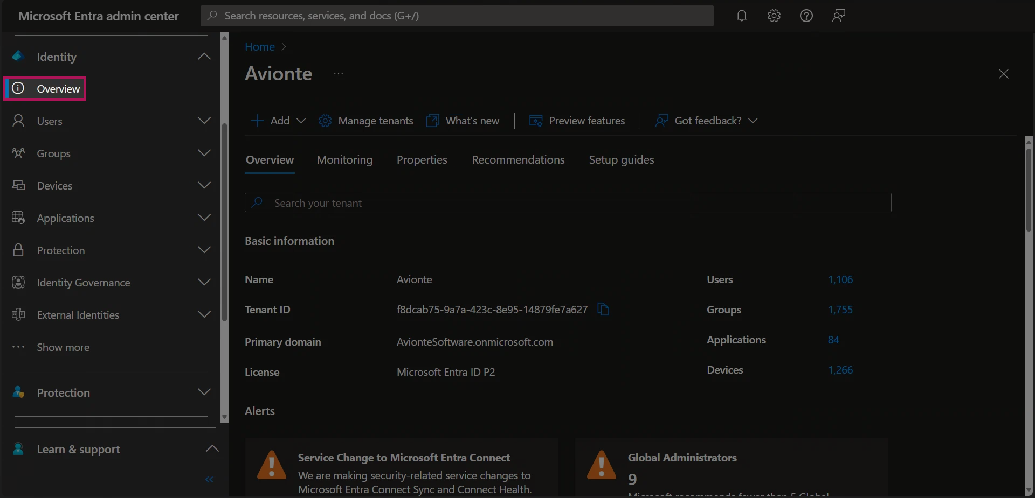Collapse the sidebar with double-chevron icon
1035x498 pixels.
(209, 480)
